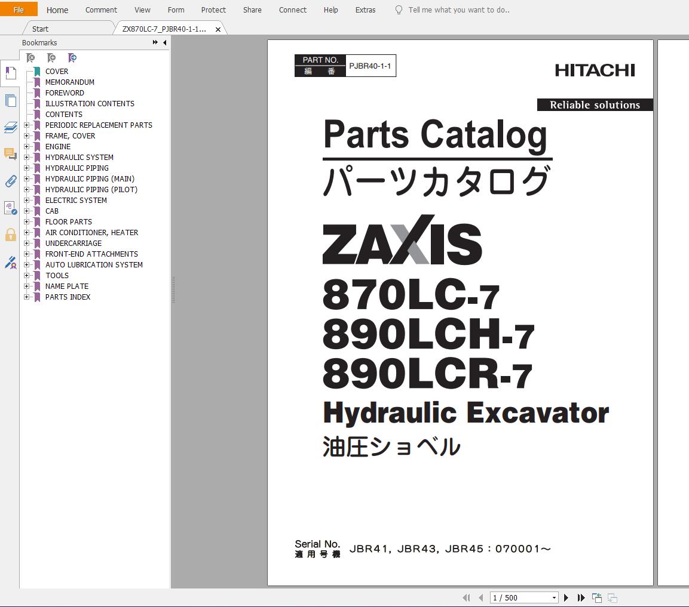Select the NAME PLATE bookmark

tap(67, 286)
